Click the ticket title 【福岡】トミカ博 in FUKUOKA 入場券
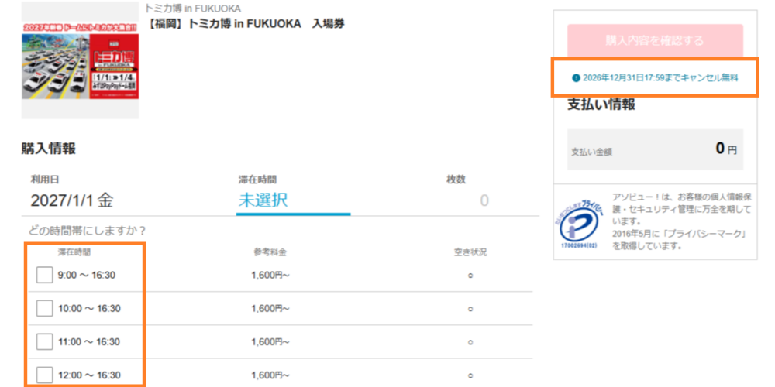Viewport: 775px width, 387px height. pos(246,24)
